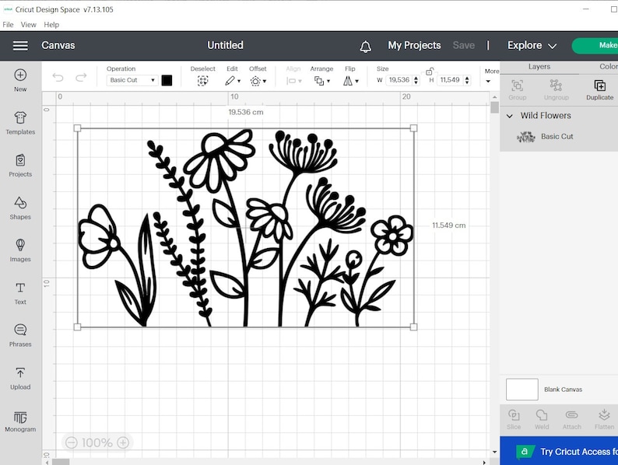Click the 100% zoom level
Viewport: 618px width, 465px height.
point(97,442)
